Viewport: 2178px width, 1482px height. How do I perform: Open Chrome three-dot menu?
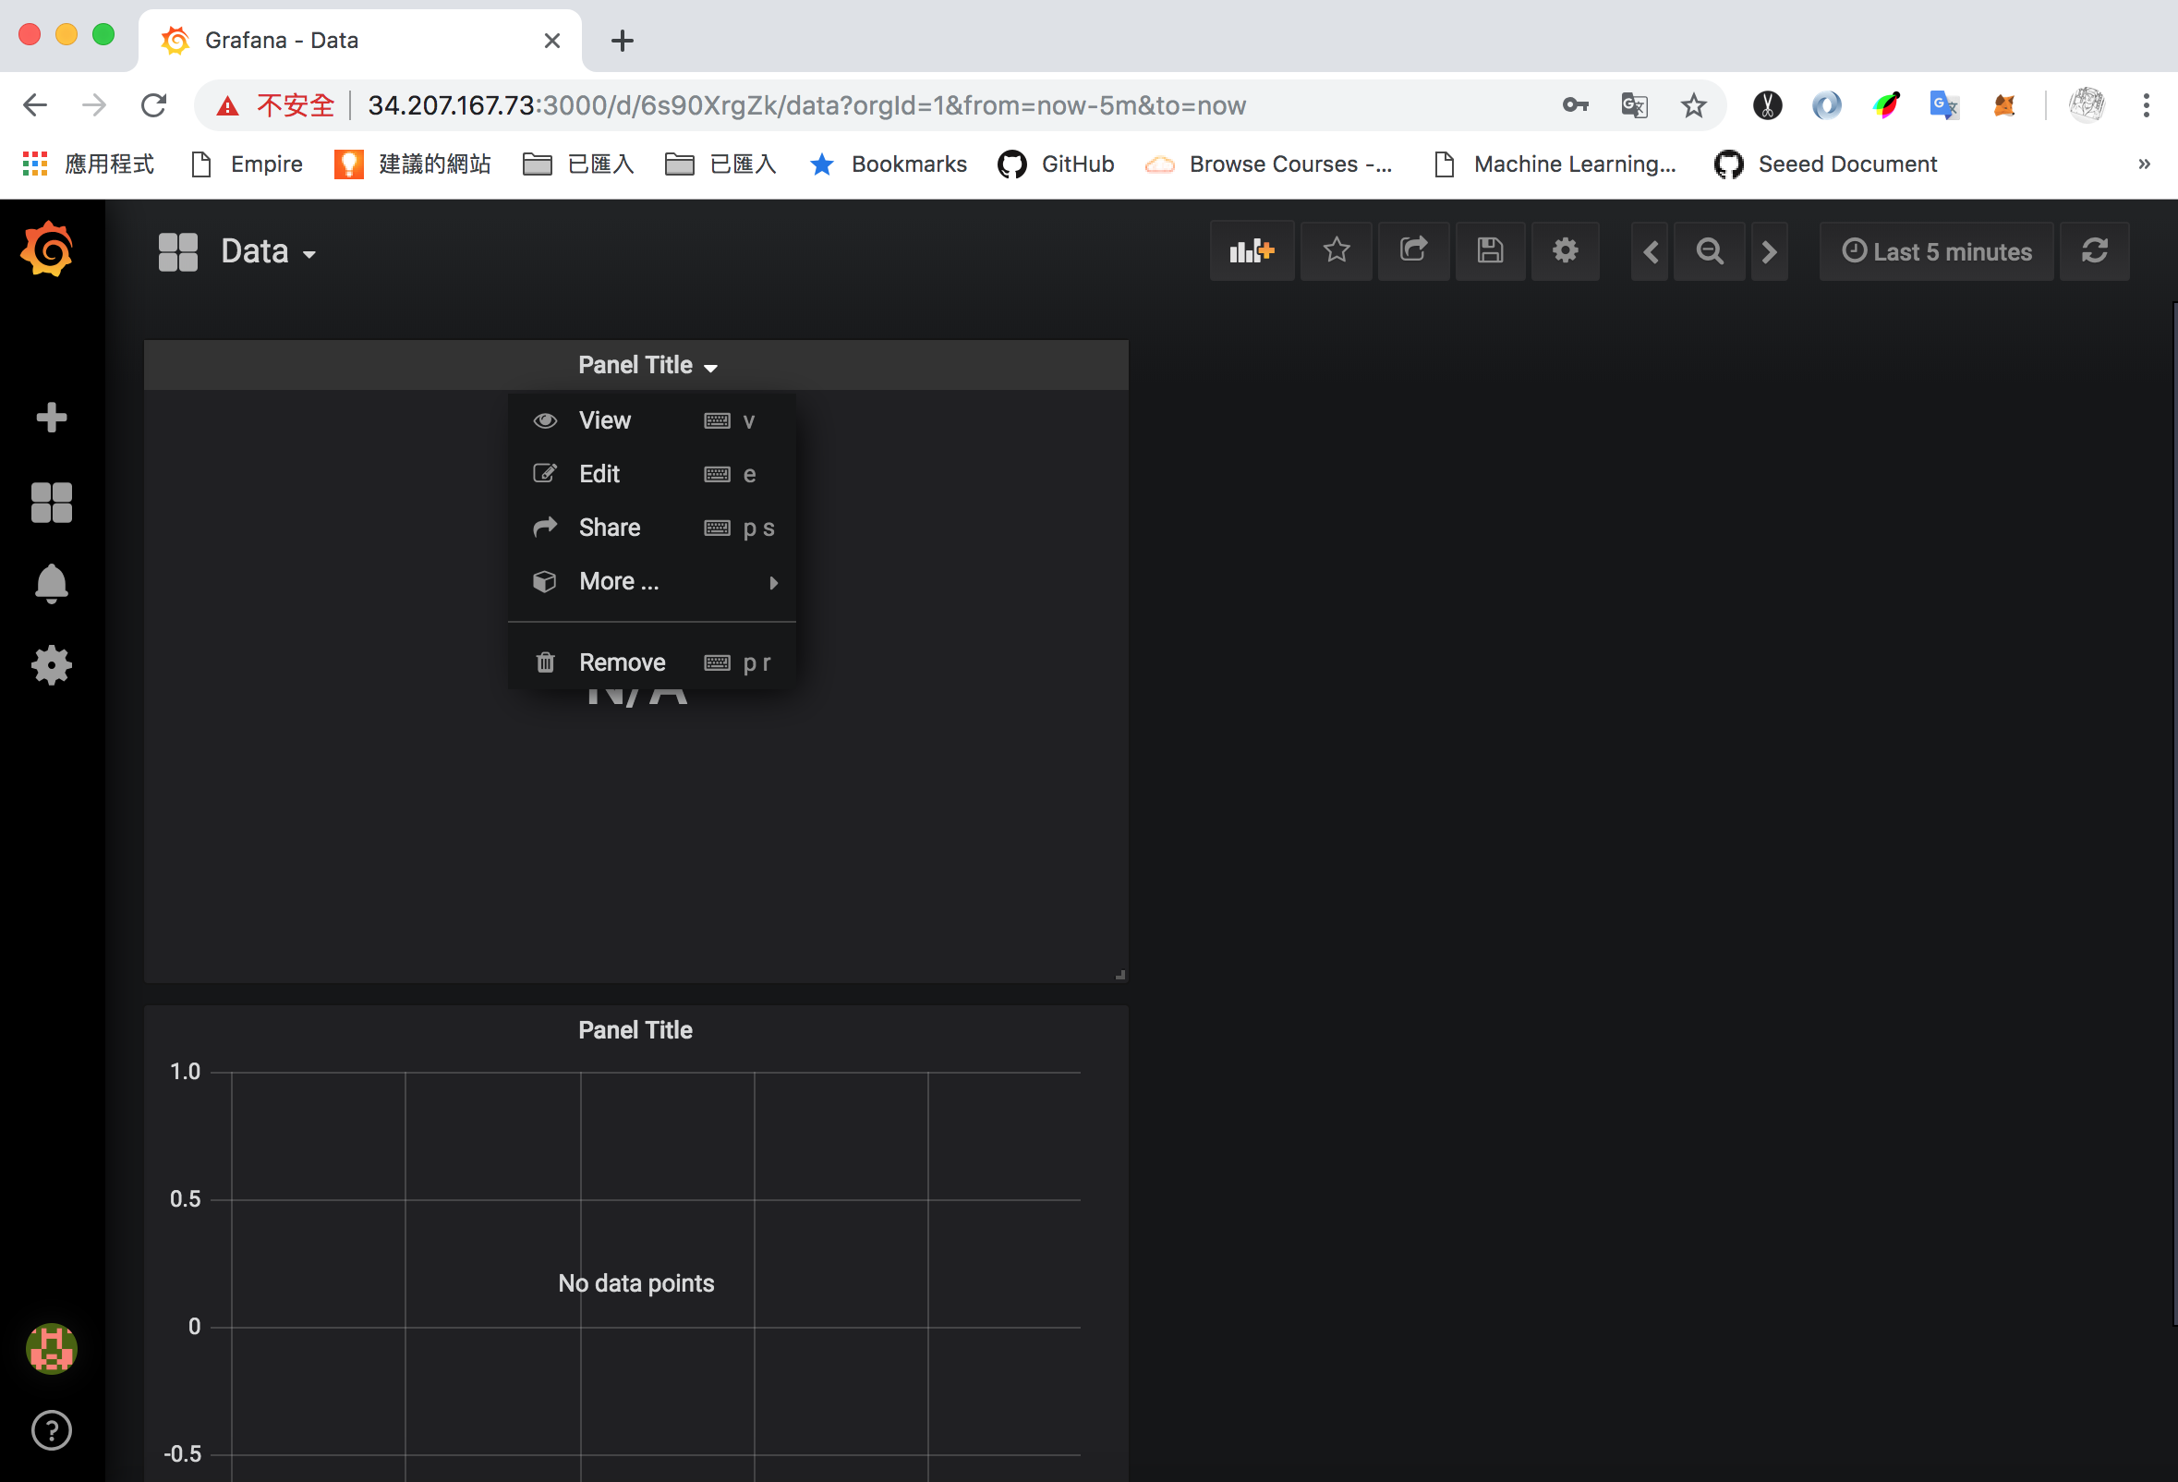(2147, 105)
